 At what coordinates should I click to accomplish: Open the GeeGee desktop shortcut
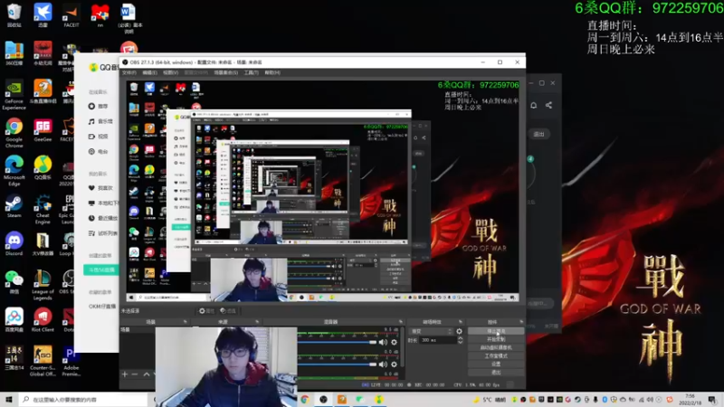coord(43,129)
